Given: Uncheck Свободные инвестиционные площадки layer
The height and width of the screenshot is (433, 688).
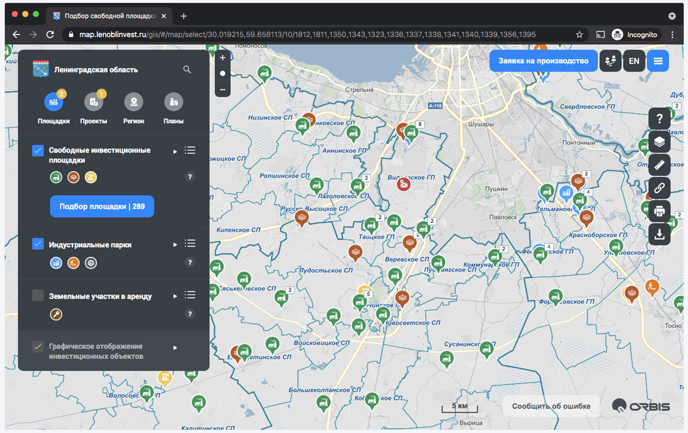Looking at the screenshot, I should click(38, 151).
